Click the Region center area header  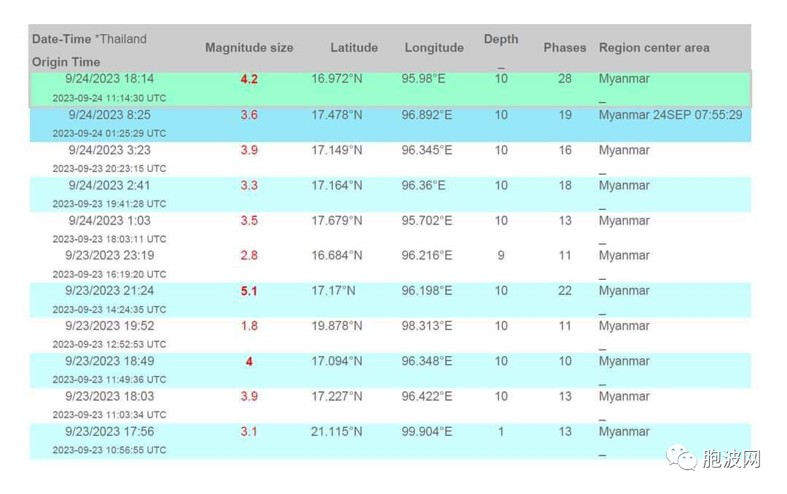654,47
